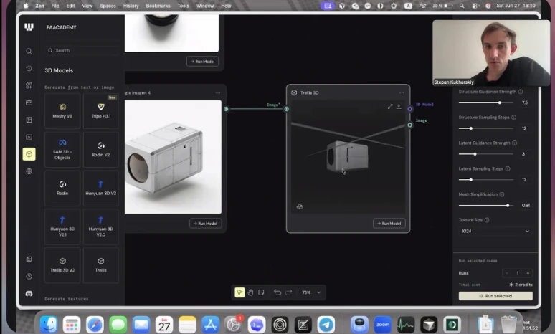555x334 pixels.
Task: Click the PAACADEMY workspace name
Action: (x=61, y=27)
